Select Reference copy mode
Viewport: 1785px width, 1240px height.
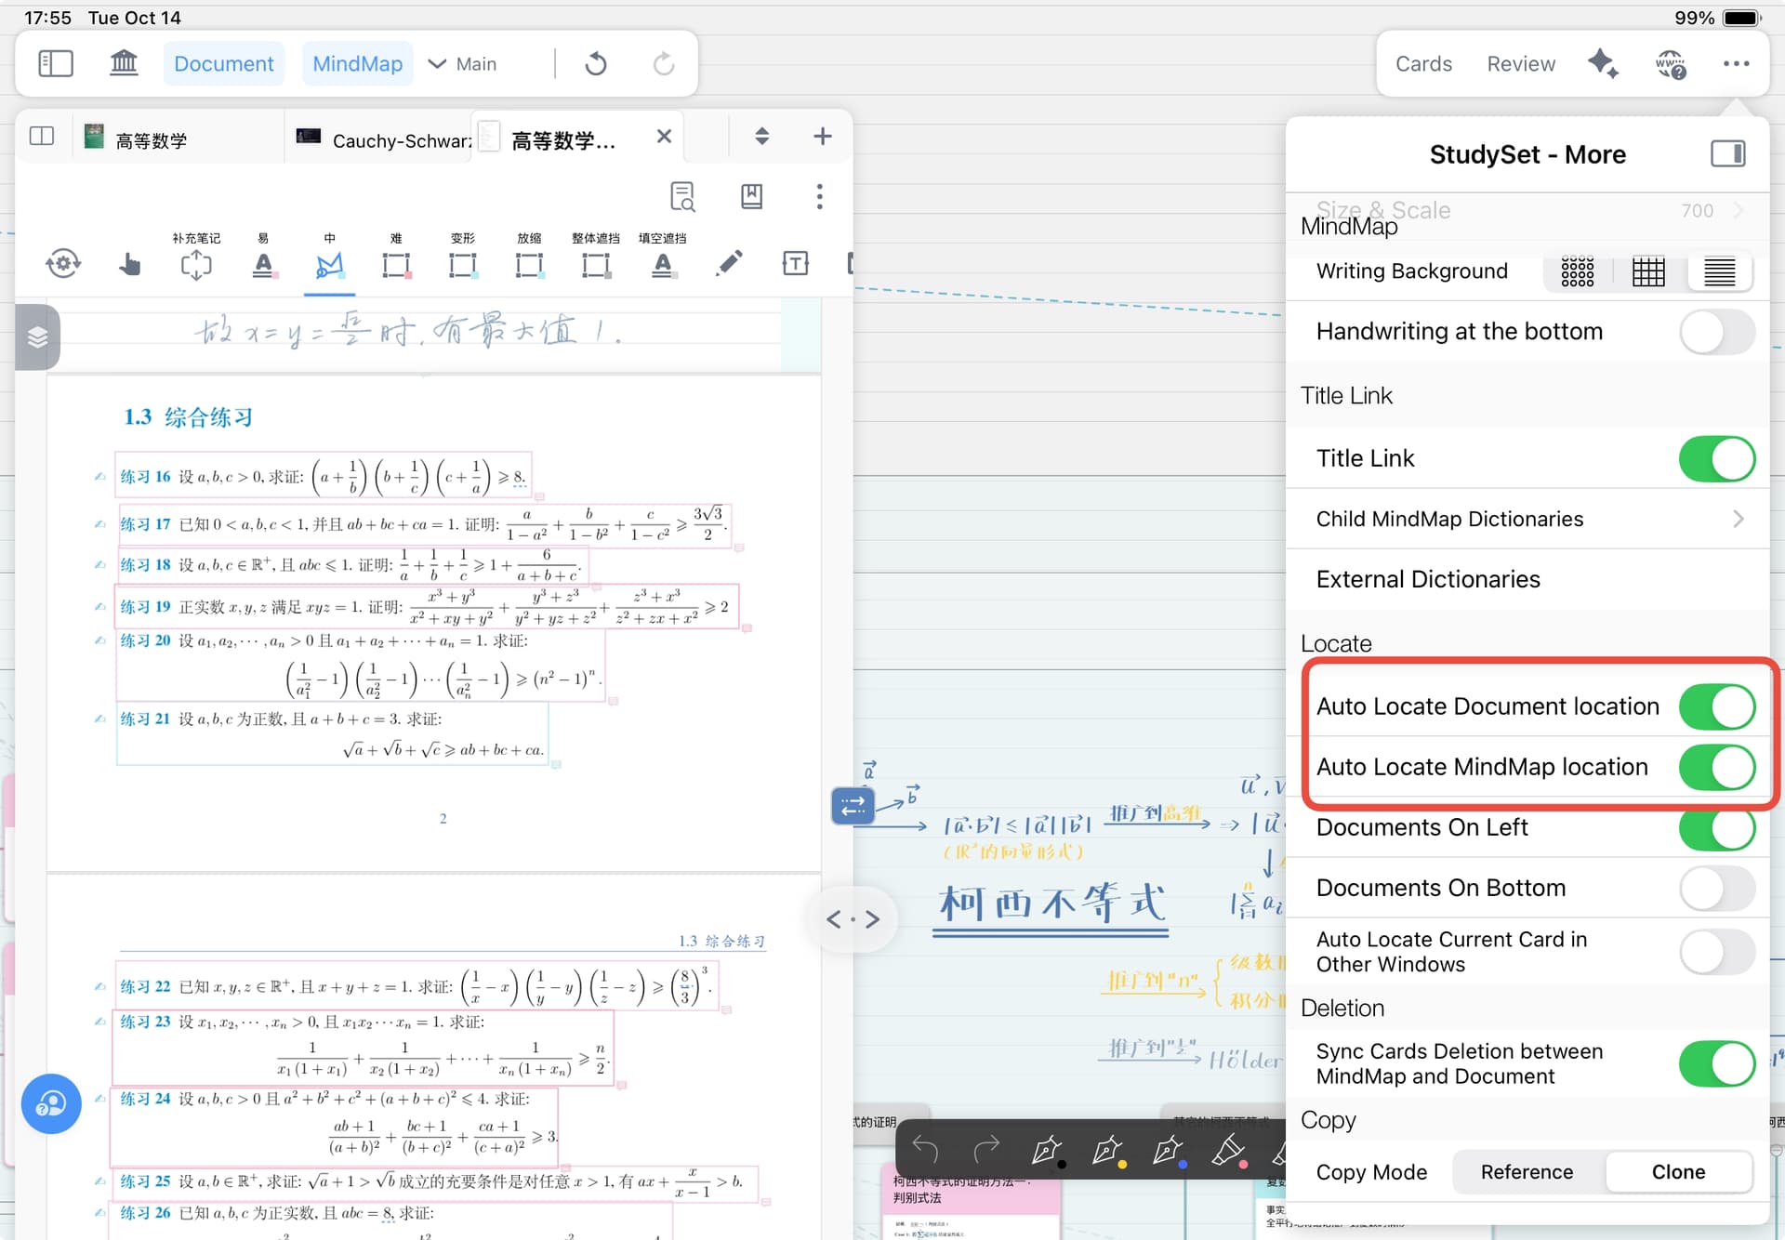point(1527,1172)
